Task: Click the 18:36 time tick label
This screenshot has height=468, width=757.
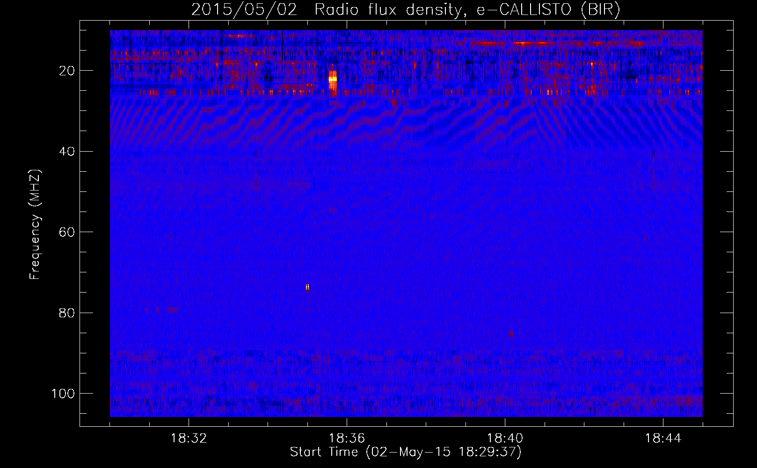Action: click(x=347, y=439)
